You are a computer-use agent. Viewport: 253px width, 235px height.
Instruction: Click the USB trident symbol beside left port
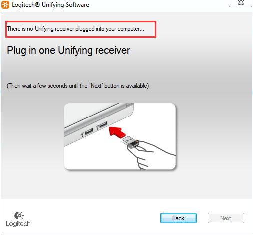point(82,134)
